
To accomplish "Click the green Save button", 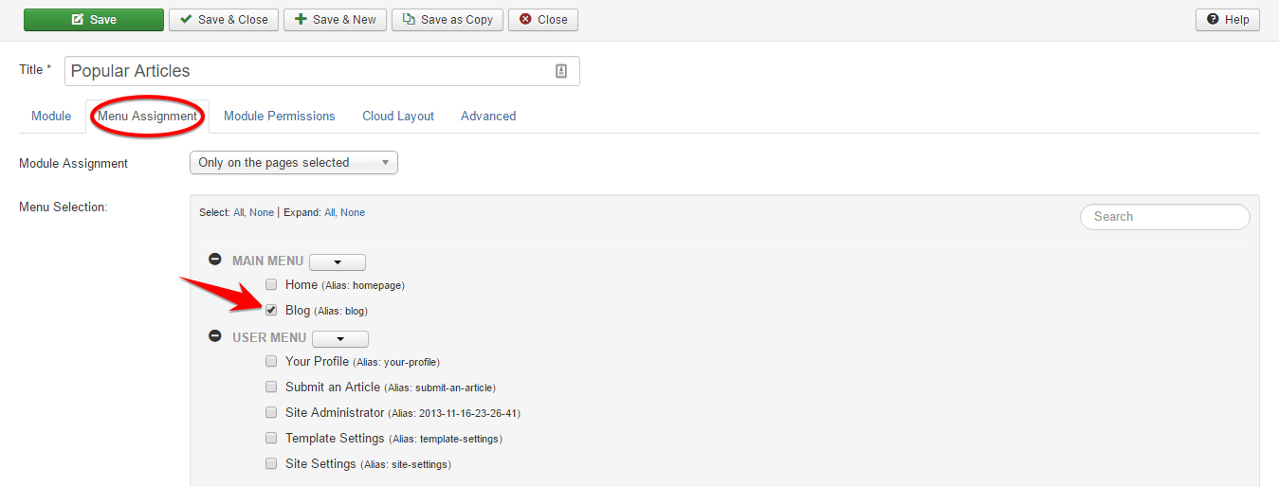I will [x=93, y=20].
